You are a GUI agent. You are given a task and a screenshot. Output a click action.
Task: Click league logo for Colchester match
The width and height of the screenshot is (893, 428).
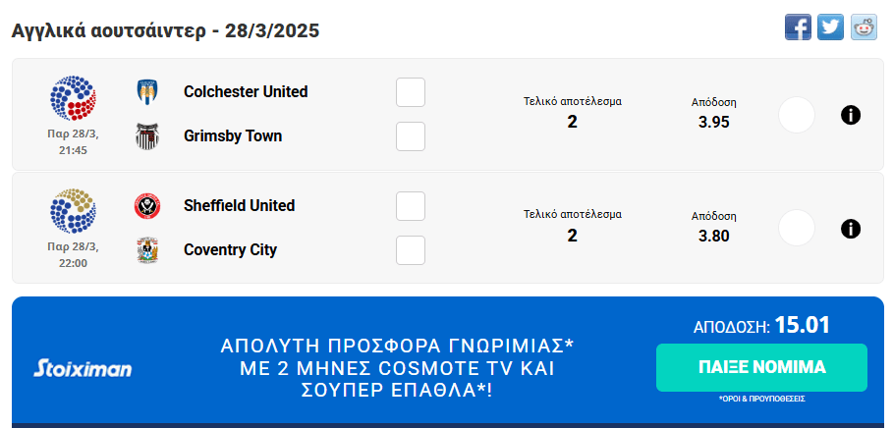point(74,98)
